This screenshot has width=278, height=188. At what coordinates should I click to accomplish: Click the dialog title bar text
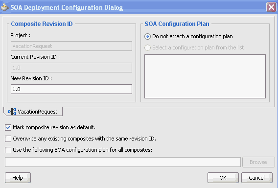point(67,8)
